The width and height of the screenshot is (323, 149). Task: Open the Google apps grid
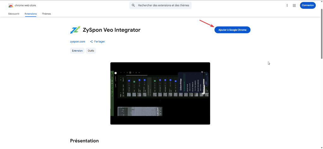(x=294, y=6)
